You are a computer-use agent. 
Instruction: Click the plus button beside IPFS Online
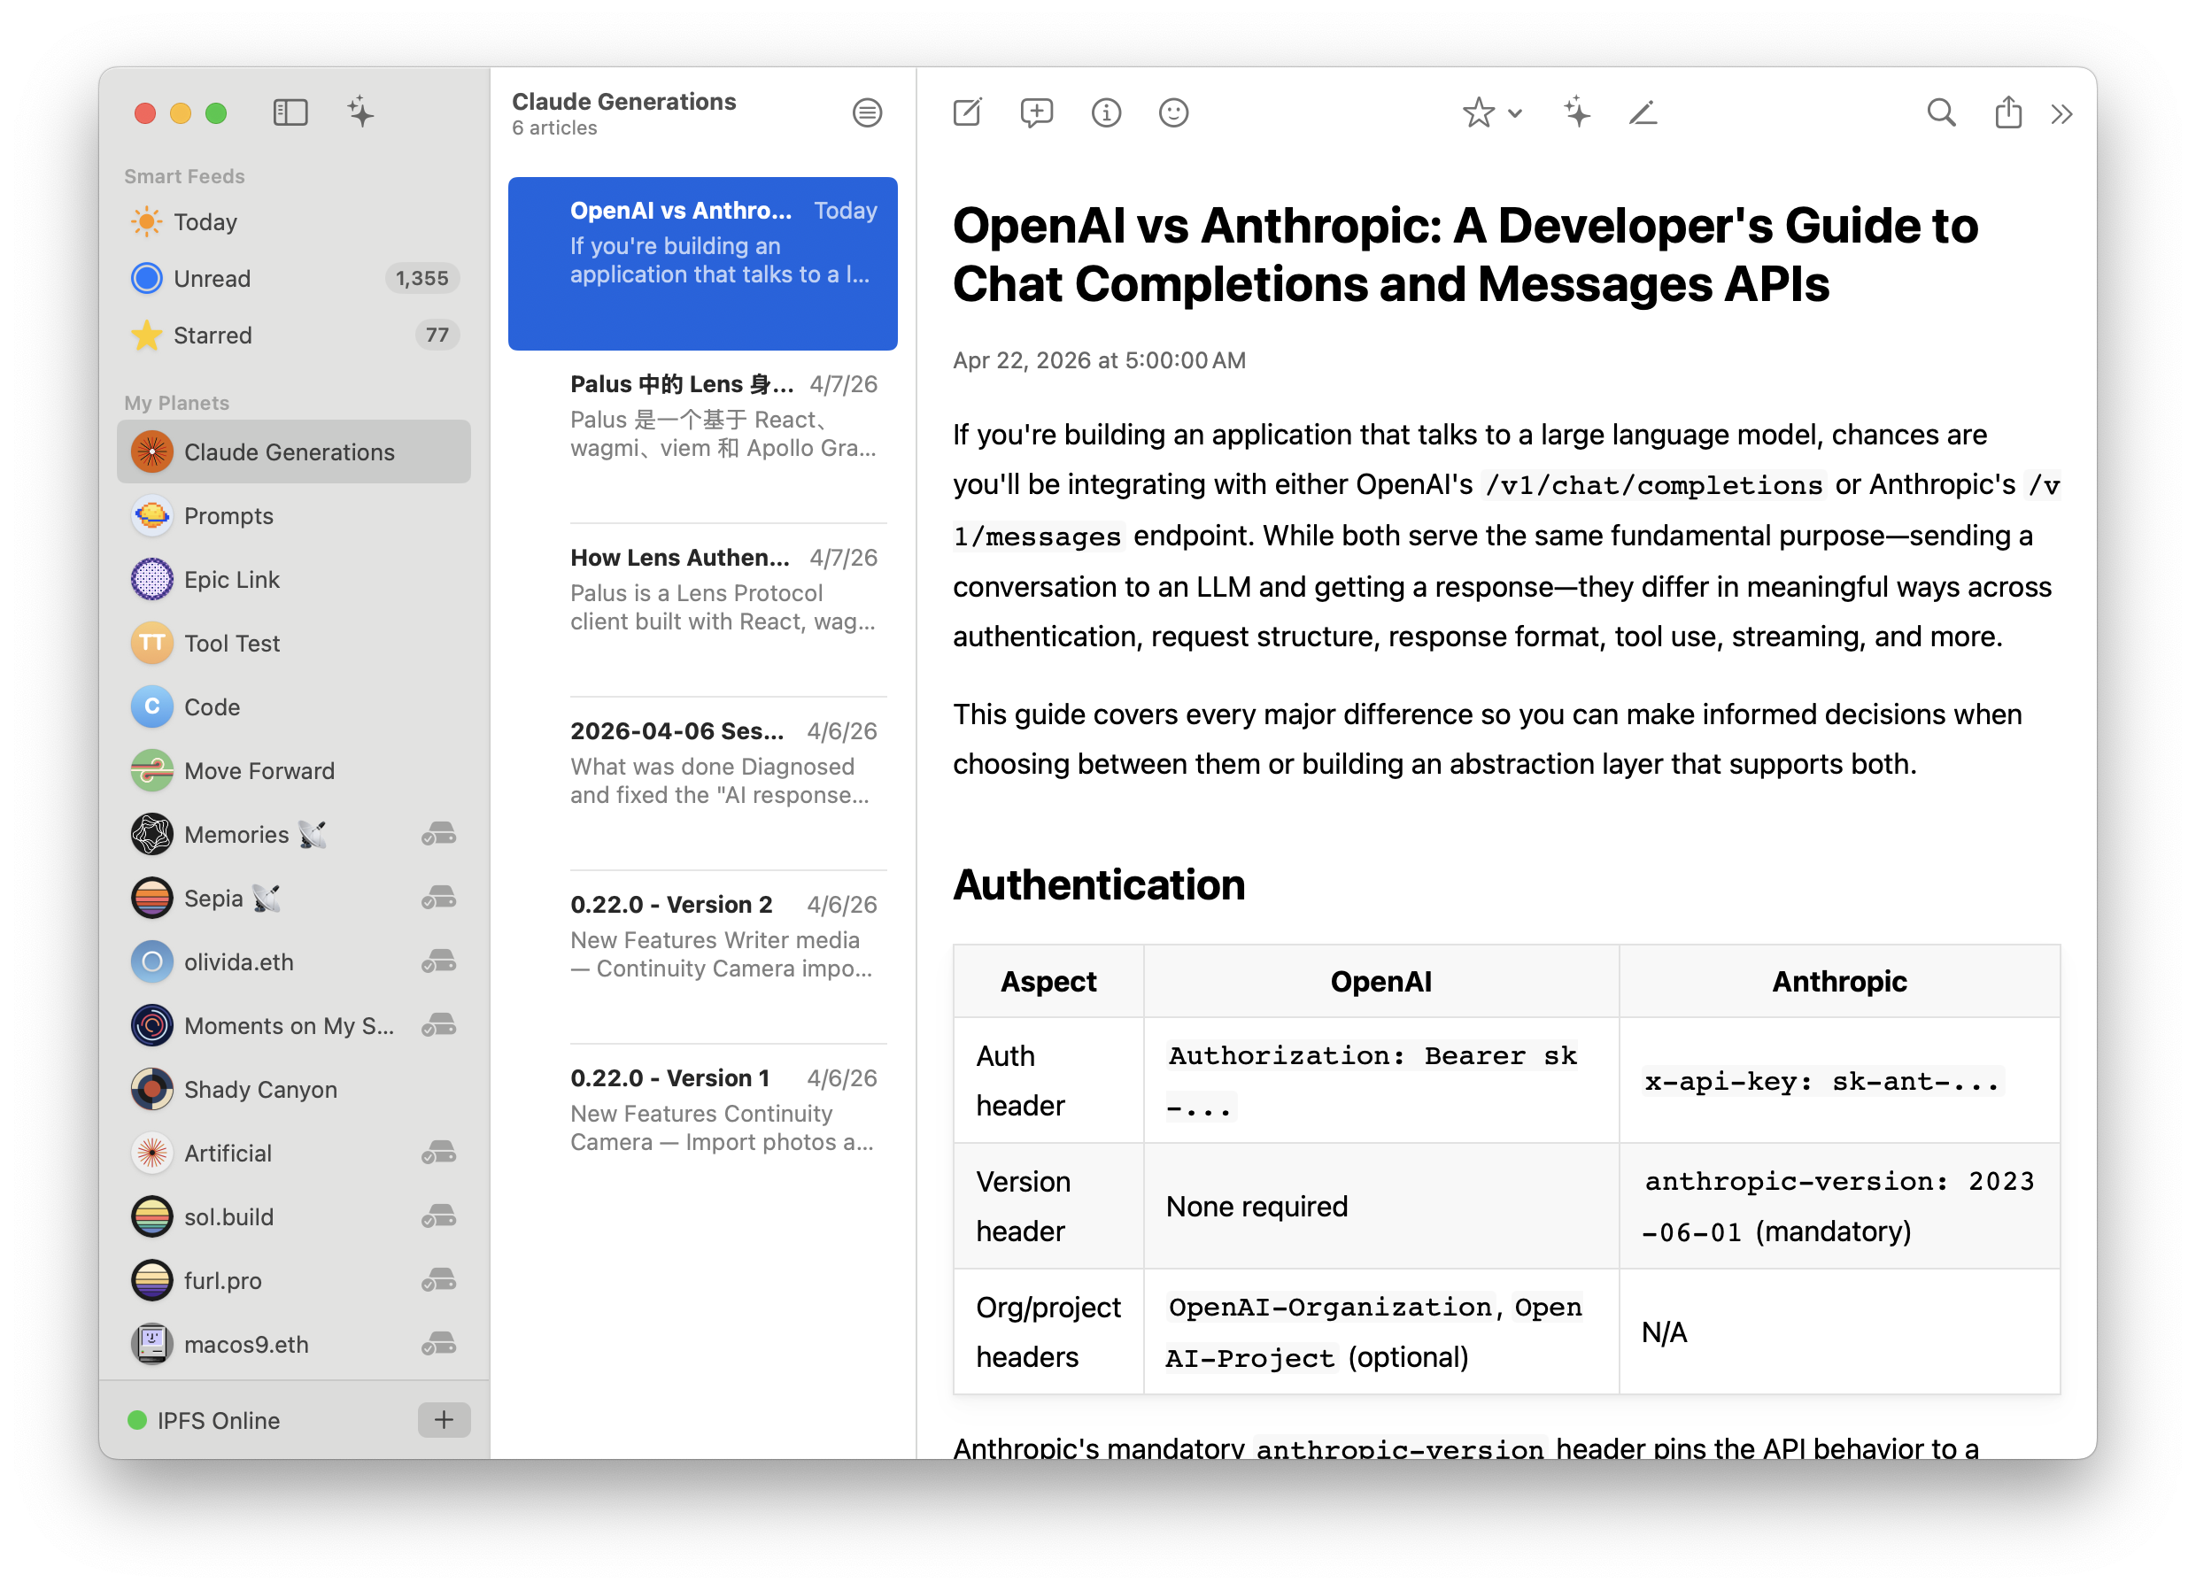coord(444,1419)
